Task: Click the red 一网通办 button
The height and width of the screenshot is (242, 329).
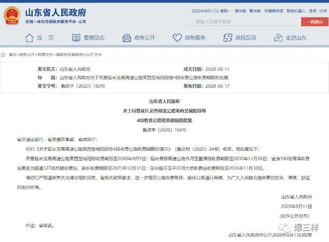Action: [x=315, y=22]
